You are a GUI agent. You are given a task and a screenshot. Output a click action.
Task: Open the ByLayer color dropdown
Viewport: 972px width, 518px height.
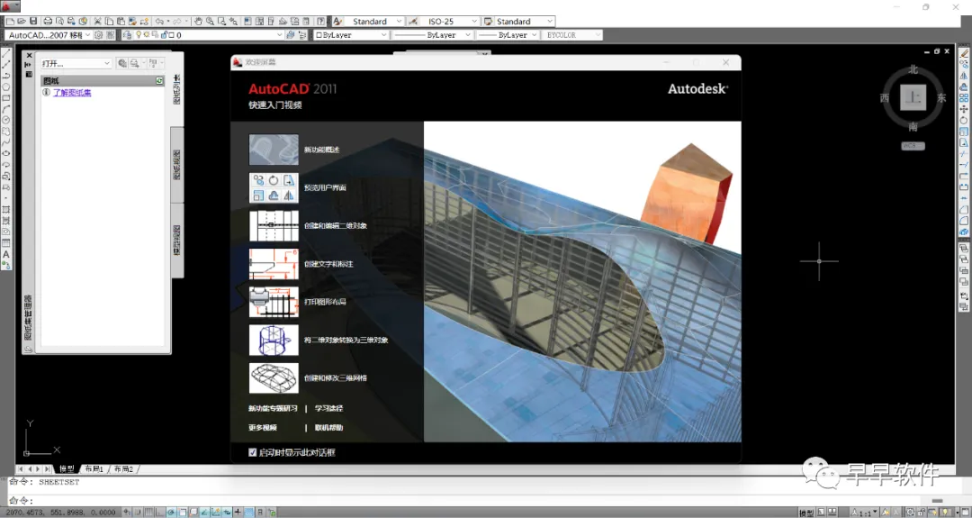383,35
